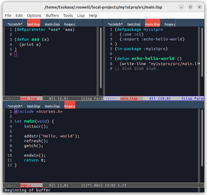Click "(C/*l Abv)" mode indicator
Image resolution: width=207 pixels, height=195 pixels.
[x=92, y=185]
